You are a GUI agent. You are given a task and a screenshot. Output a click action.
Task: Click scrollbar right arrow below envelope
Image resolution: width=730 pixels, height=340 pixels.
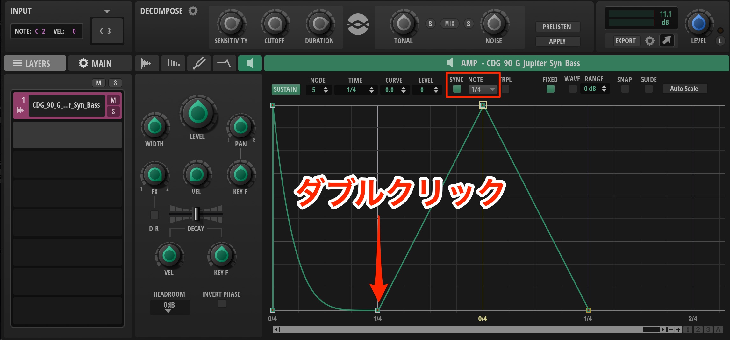[663, 329]
